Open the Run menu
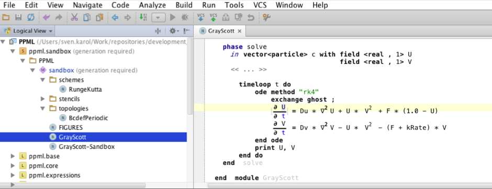Viewport: 492px width, 189px height. [209, 5]
